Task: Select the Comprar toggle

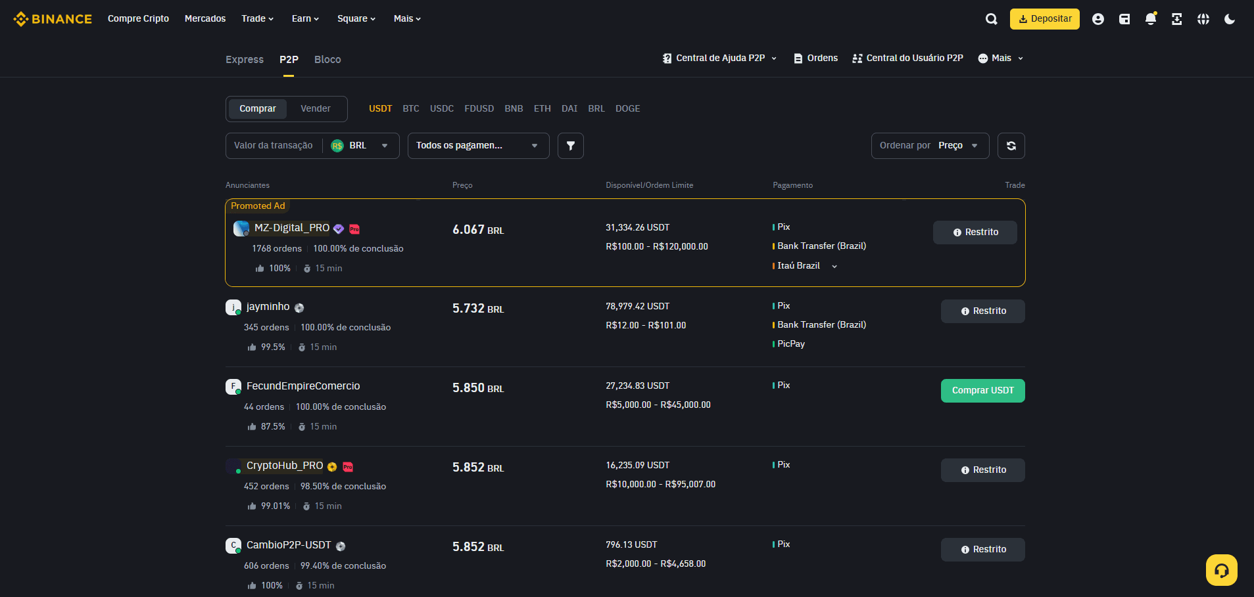Action: pyautogui.click(x=258, y=109)
